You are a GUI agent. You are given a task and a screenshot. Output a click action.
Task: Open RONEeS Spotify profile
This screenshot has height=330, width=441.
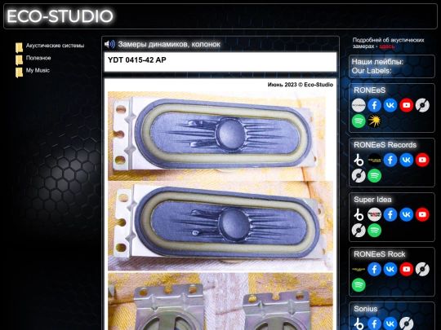click(x=359, y=121)
